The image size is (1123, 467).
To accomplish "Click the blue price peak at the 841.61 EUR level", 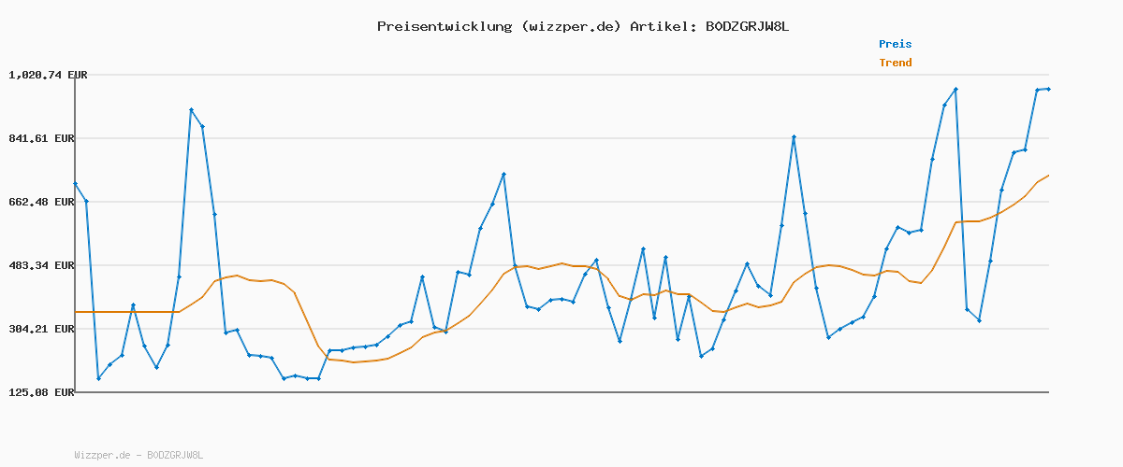I will pos(794,137).
